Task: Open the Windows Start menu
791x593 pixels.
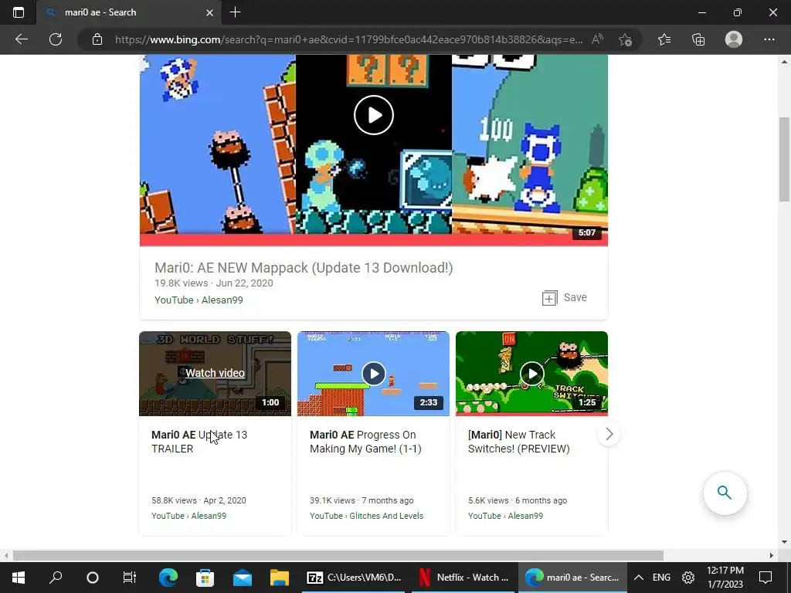Action: (x=19, y=578)
